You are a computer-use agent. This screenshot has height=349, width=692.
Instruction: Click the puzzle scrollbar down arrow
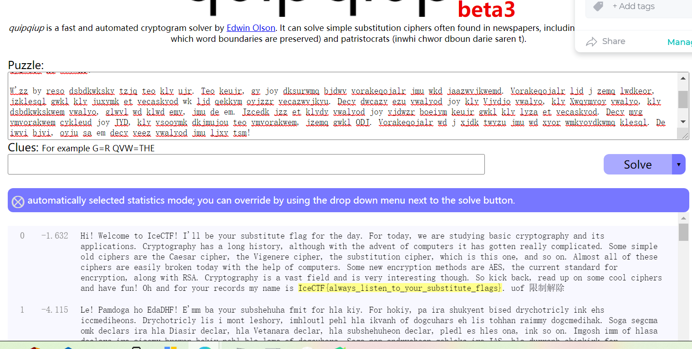point(683,122)
